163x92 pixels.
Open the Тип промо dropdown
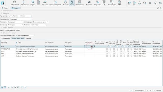coord(15,25)
